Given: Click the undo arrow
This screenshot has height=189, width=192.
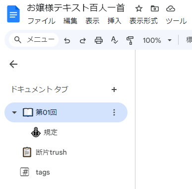Looking at the screenshot, I should (x=67, y=40).
